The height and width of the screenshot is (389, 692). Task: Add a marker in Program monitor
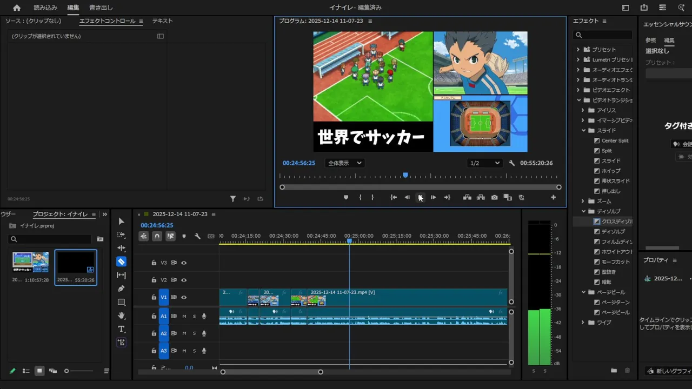pyautogui.click(x=346, y=198)
